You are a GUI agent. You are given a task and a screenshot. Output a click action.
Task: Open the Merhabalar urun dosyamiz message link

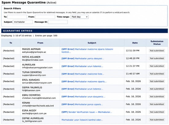[x=83, y=97]
